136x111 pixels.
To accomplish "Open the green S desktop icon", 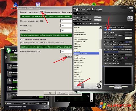I will (x=94, y=4).
